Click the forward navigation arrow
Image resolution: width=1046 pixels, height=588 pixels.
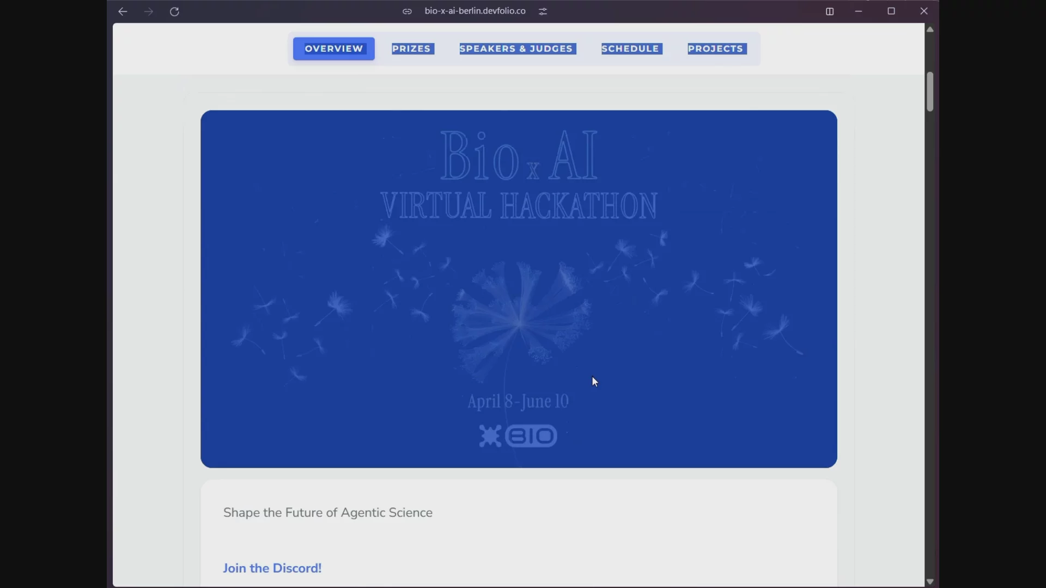click(x=149, y=12)
